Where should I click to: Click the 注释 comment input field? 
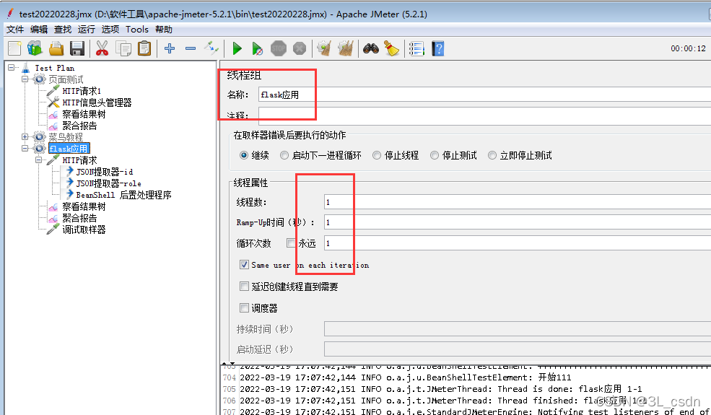485,115
